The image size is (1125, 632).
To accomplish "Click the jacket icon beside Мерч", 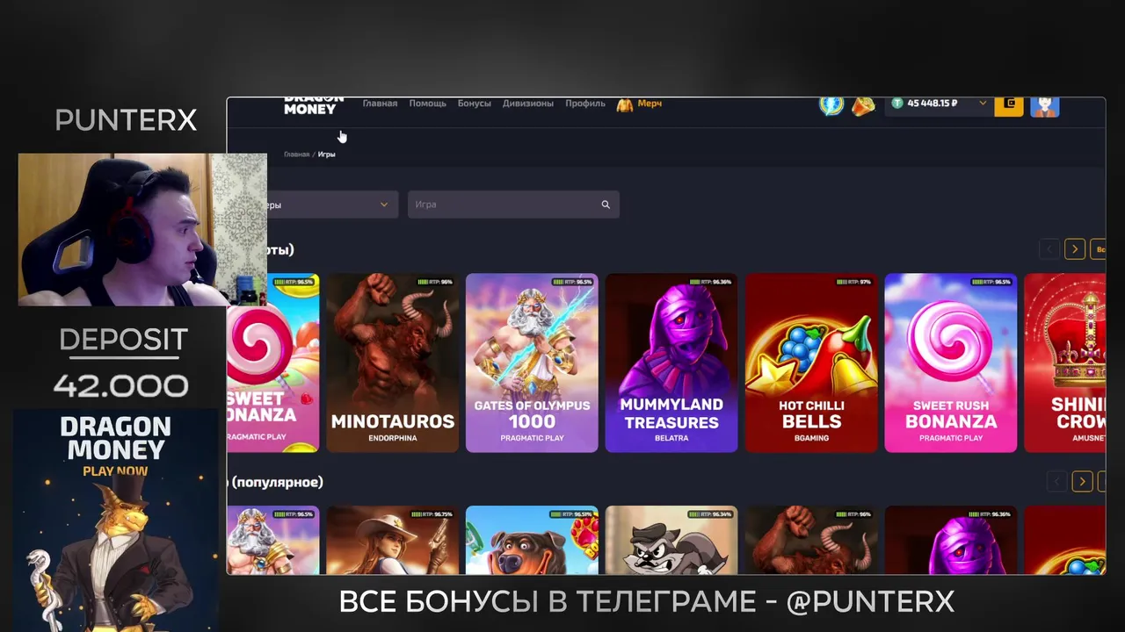I will pos(625,104).
